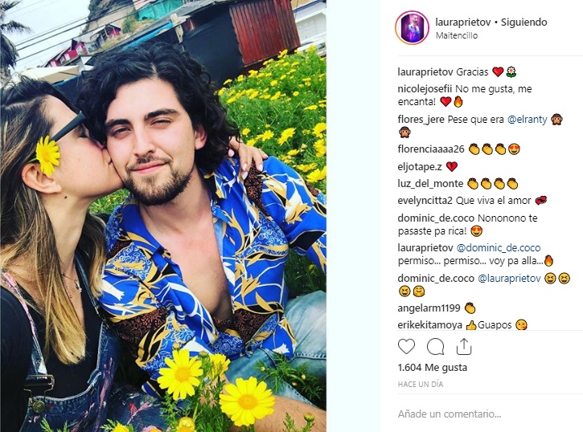View eljotape.z commenter profile

pos(420,167)
